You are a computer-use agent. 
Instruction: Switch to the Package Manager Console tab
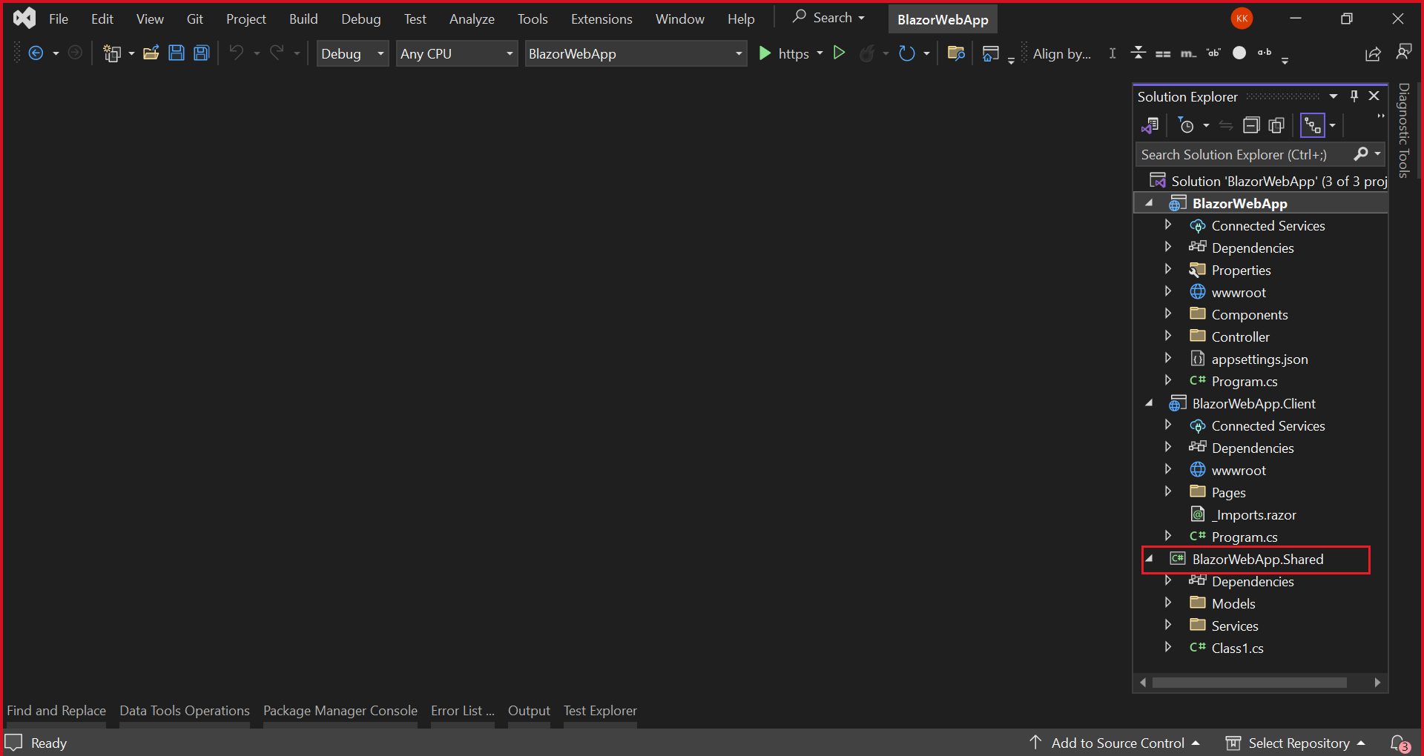(x=340, y=711)
